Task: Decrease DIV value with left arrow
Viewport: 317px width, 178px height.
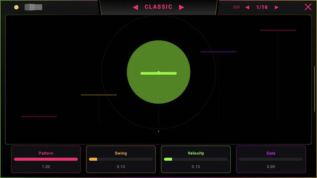Action: [247, 8]
